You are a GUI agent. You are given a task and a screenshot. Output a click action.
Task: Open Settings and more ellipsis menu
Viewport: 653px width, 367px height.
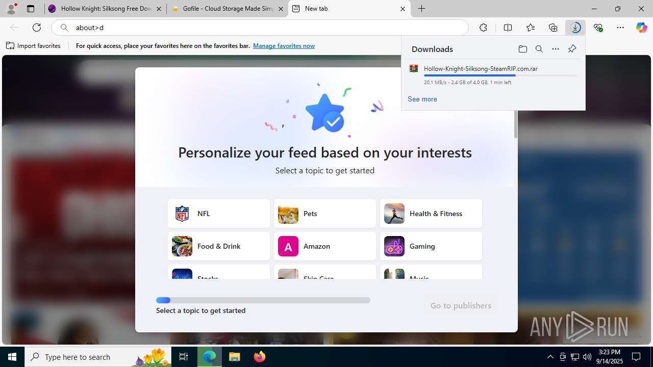620,28
